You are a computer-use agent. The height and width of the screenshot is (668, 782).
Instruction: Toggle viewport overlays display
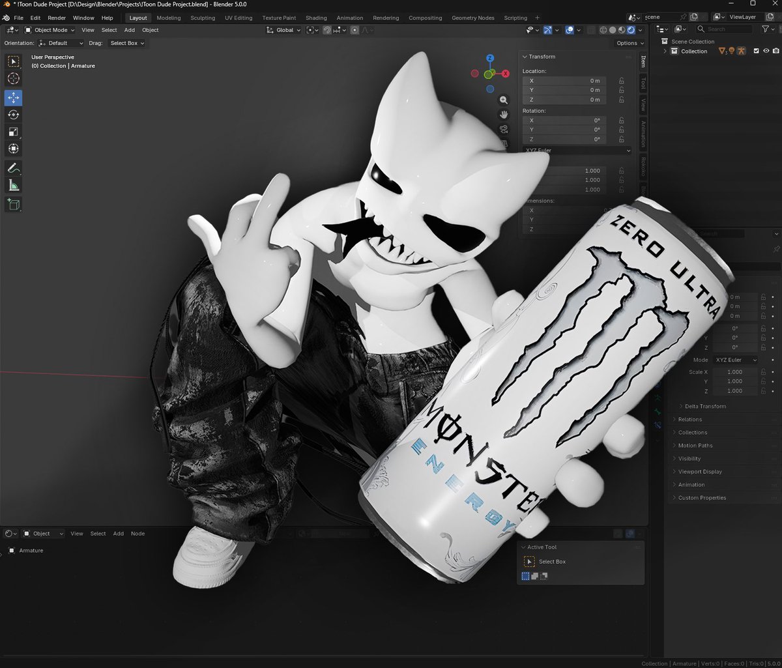pyautogui.click(x=570, y=30)
